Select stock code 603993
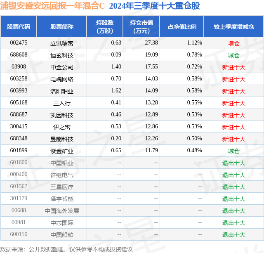The width and height of the screenshot is (264, 253). 19,91
